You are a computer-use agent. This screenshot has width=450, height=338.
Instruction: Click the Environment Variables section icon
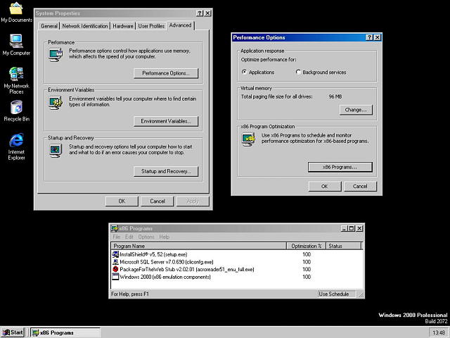[x=56, y=103]
